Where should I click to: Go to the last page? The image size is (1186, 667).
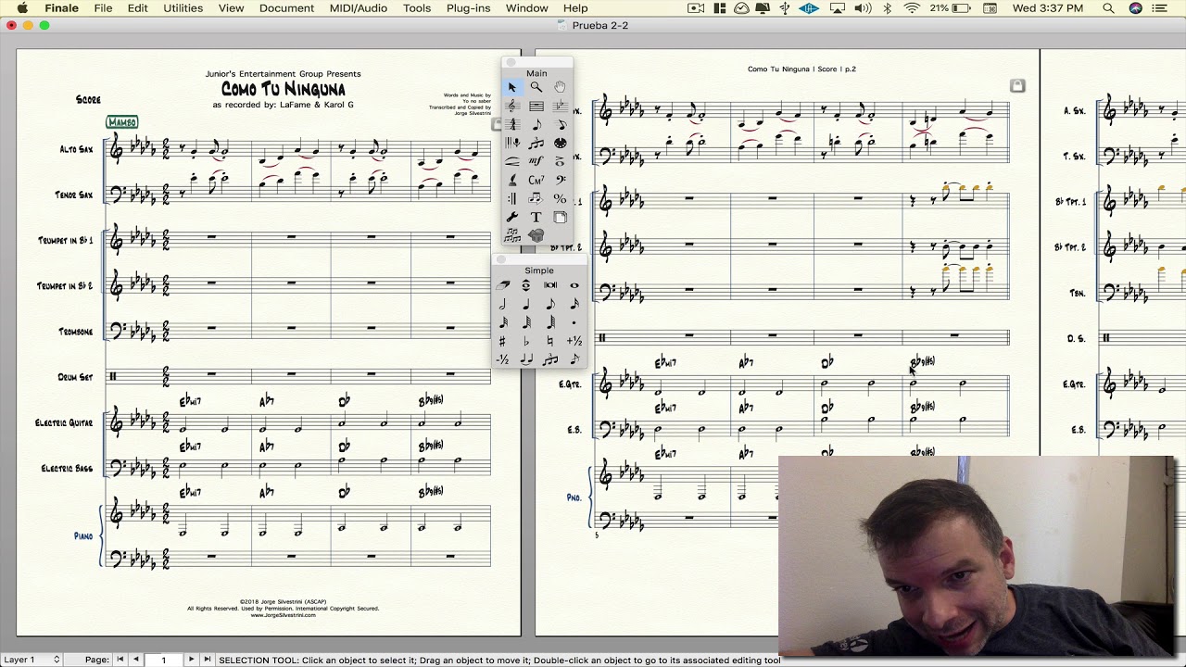[x=208, y=660]
